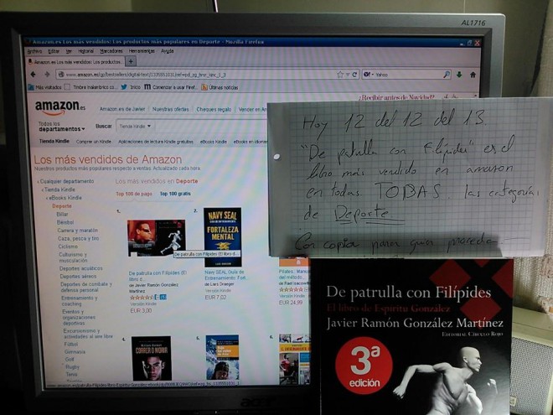Viewport: 553px width, 415px height.
Task: Open eBooks Kindle nav link
Action: (214, 142)
